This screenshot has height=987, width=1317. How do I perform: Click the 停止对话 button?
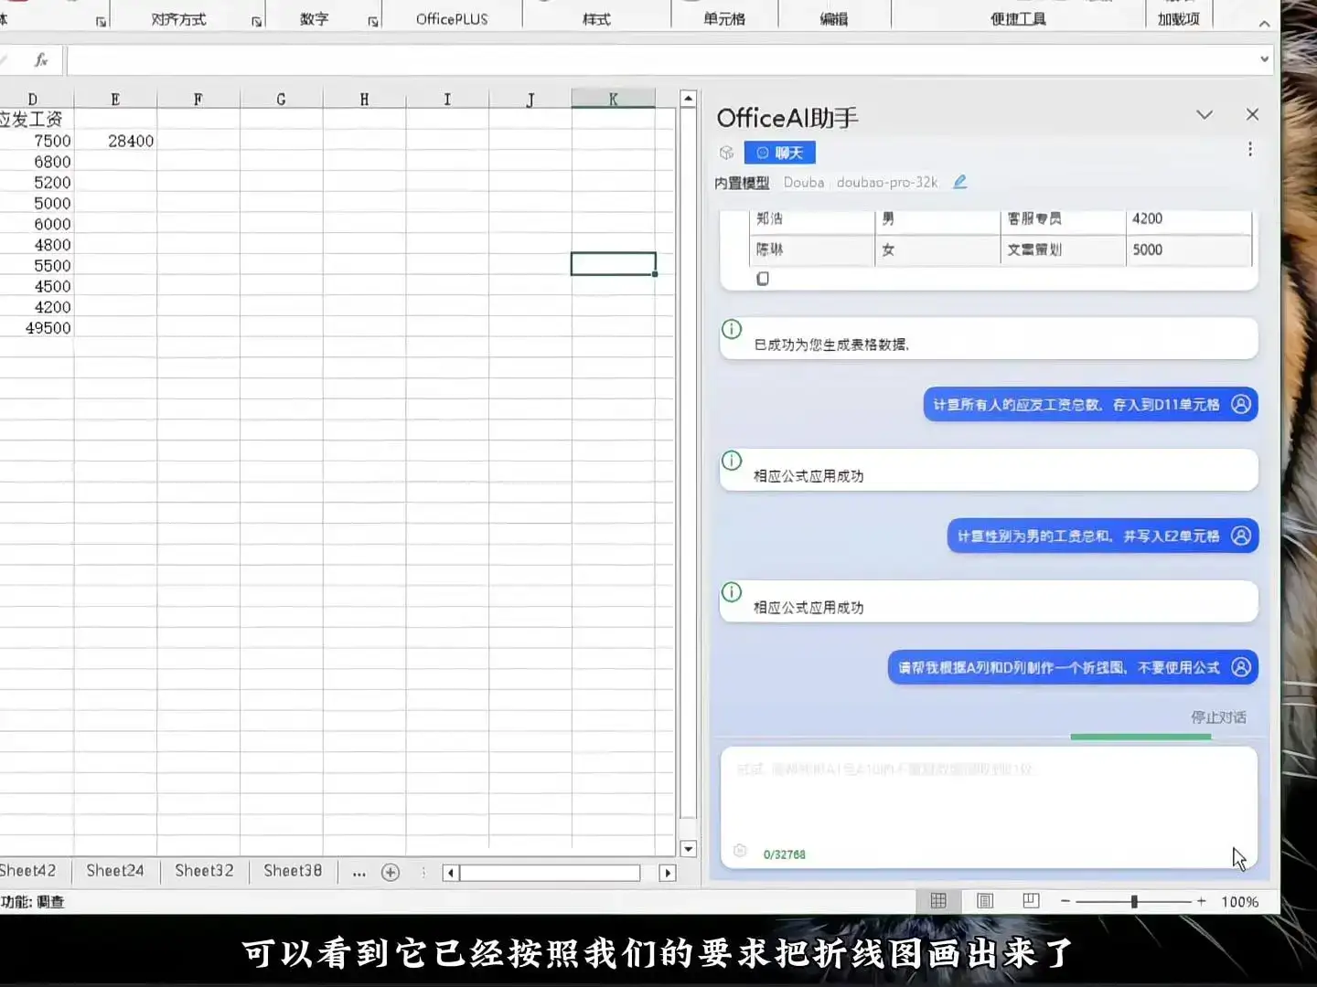pos(1218,717)
